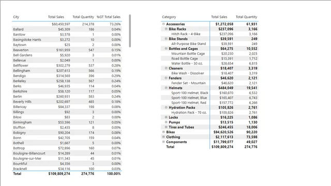Expand the Locks subcategory
Viewport: 331px width, 186px height.
166,117
